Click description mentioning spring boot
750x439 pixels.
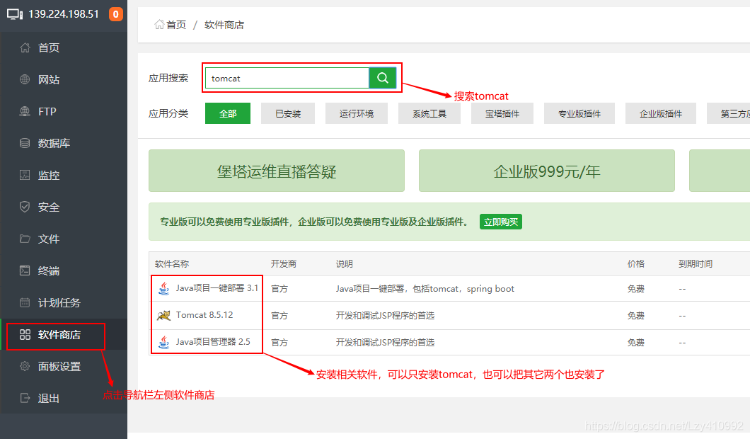(425, 289)
